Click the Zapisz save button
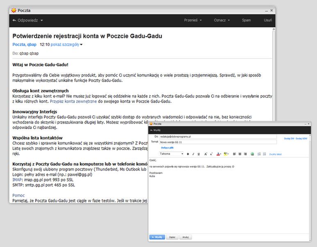Screen dimensions: 317x247 [x=172, y=237]
